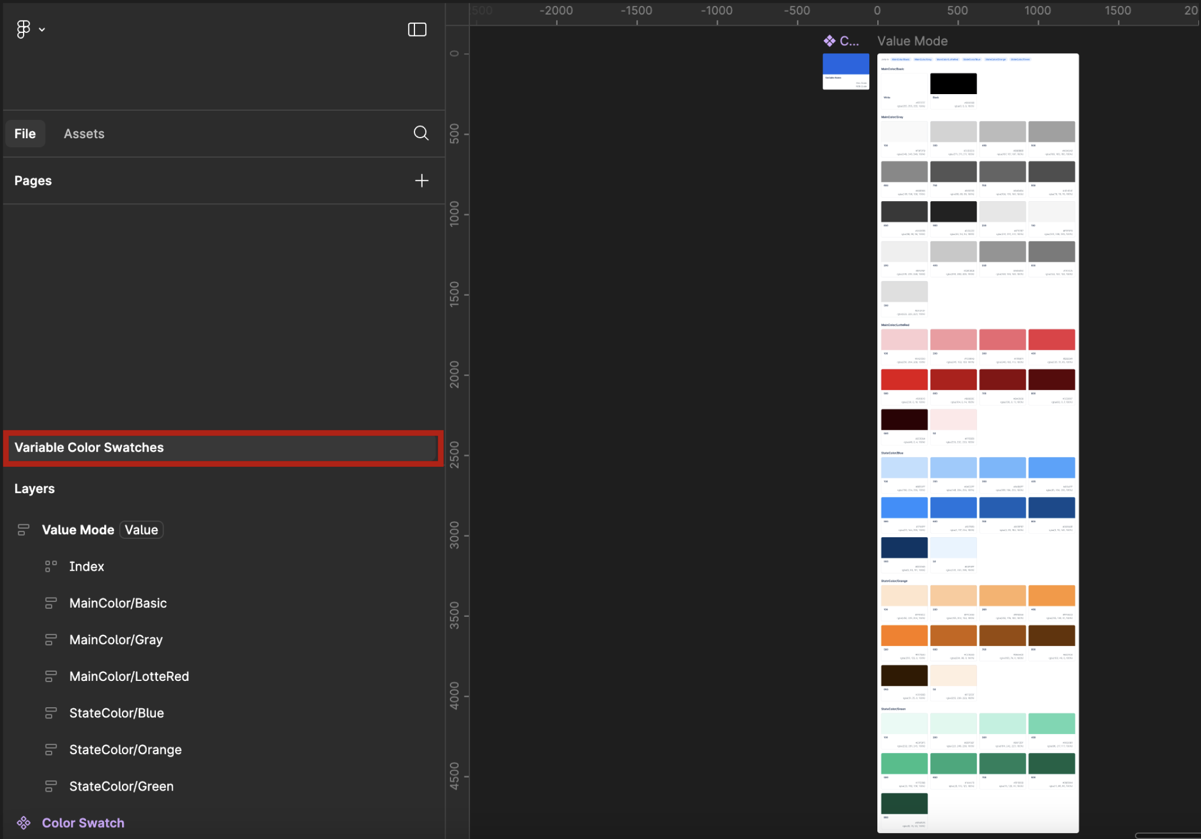Open the Figma main menu logo

coord(23,29)
